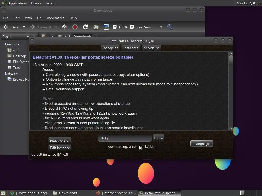262x196 pixels.
Task: Open the Applications menu in top panel
Action: pyautogui.click(x=15, y=3)
